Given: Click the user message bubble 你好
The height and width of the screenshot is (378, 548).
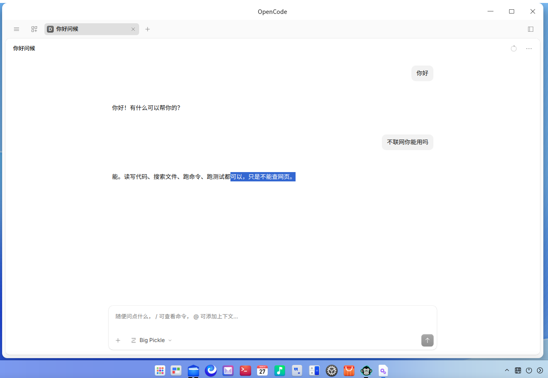Looking at the screenshot, I should [x=422, y=73].
